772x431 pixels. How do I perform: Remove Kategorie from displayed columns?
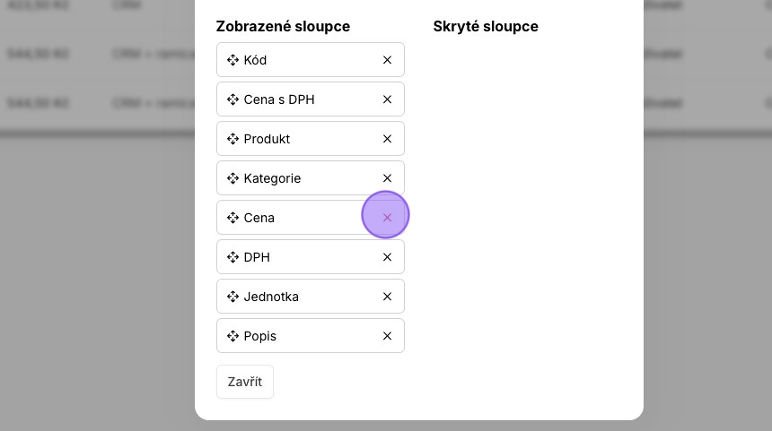[x=387, y=178]
